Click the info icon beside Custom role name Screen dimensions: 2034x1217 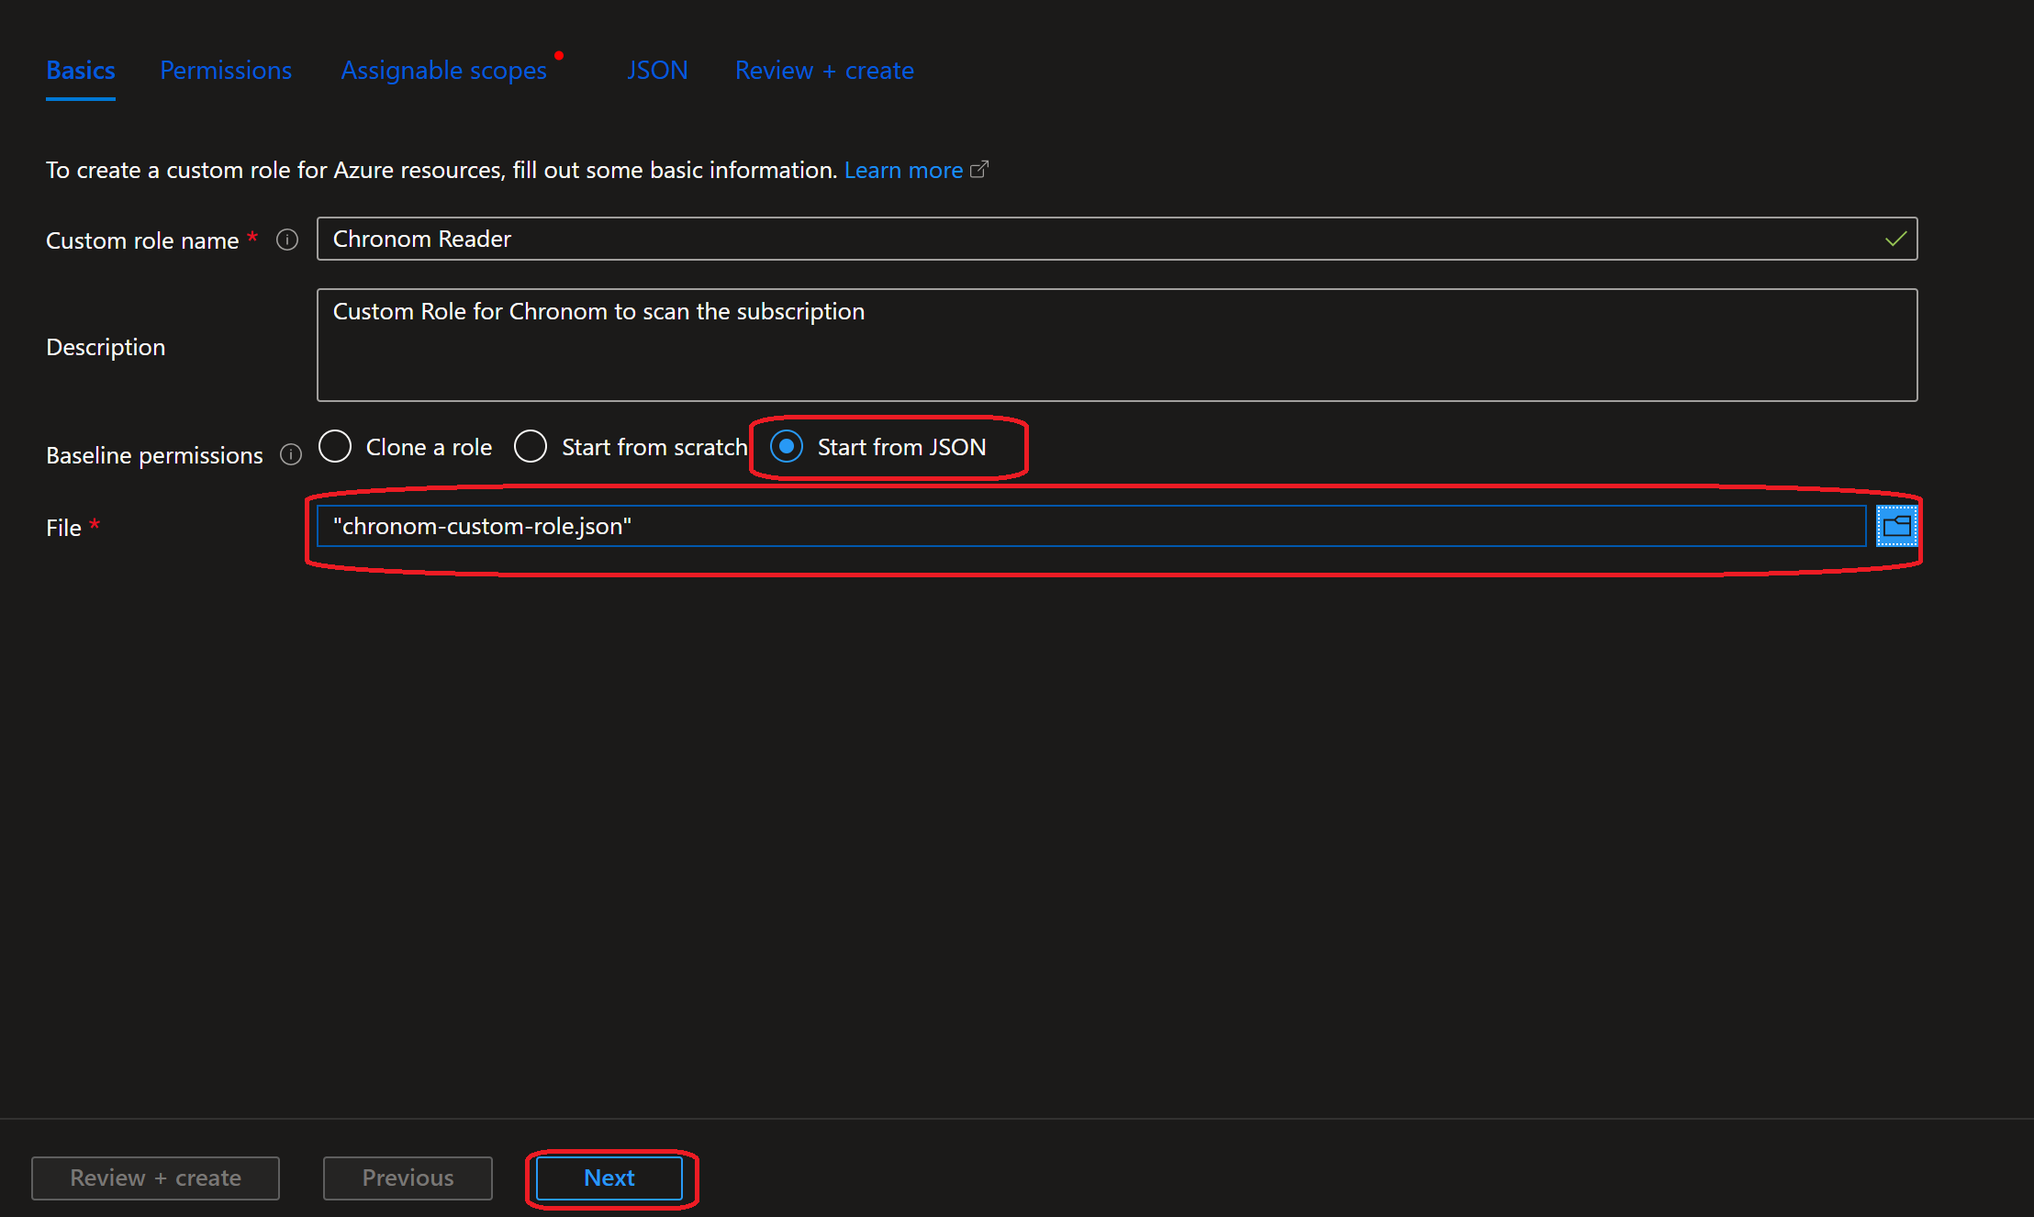[x=287, y=240]
